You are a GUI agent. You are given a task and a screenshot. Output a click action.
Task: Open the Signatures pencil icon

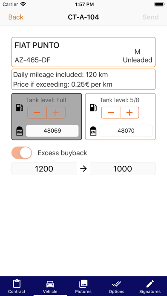(x=150, y=284)
